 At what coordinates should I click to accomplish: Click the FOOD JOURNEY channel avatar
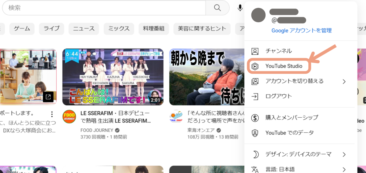pyautogui.click(x=69, y=116)
